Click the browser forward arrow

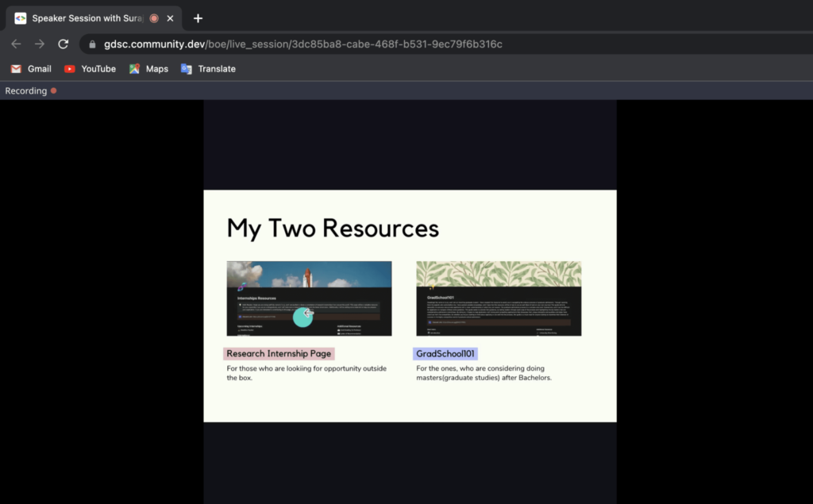pos(39,44)
